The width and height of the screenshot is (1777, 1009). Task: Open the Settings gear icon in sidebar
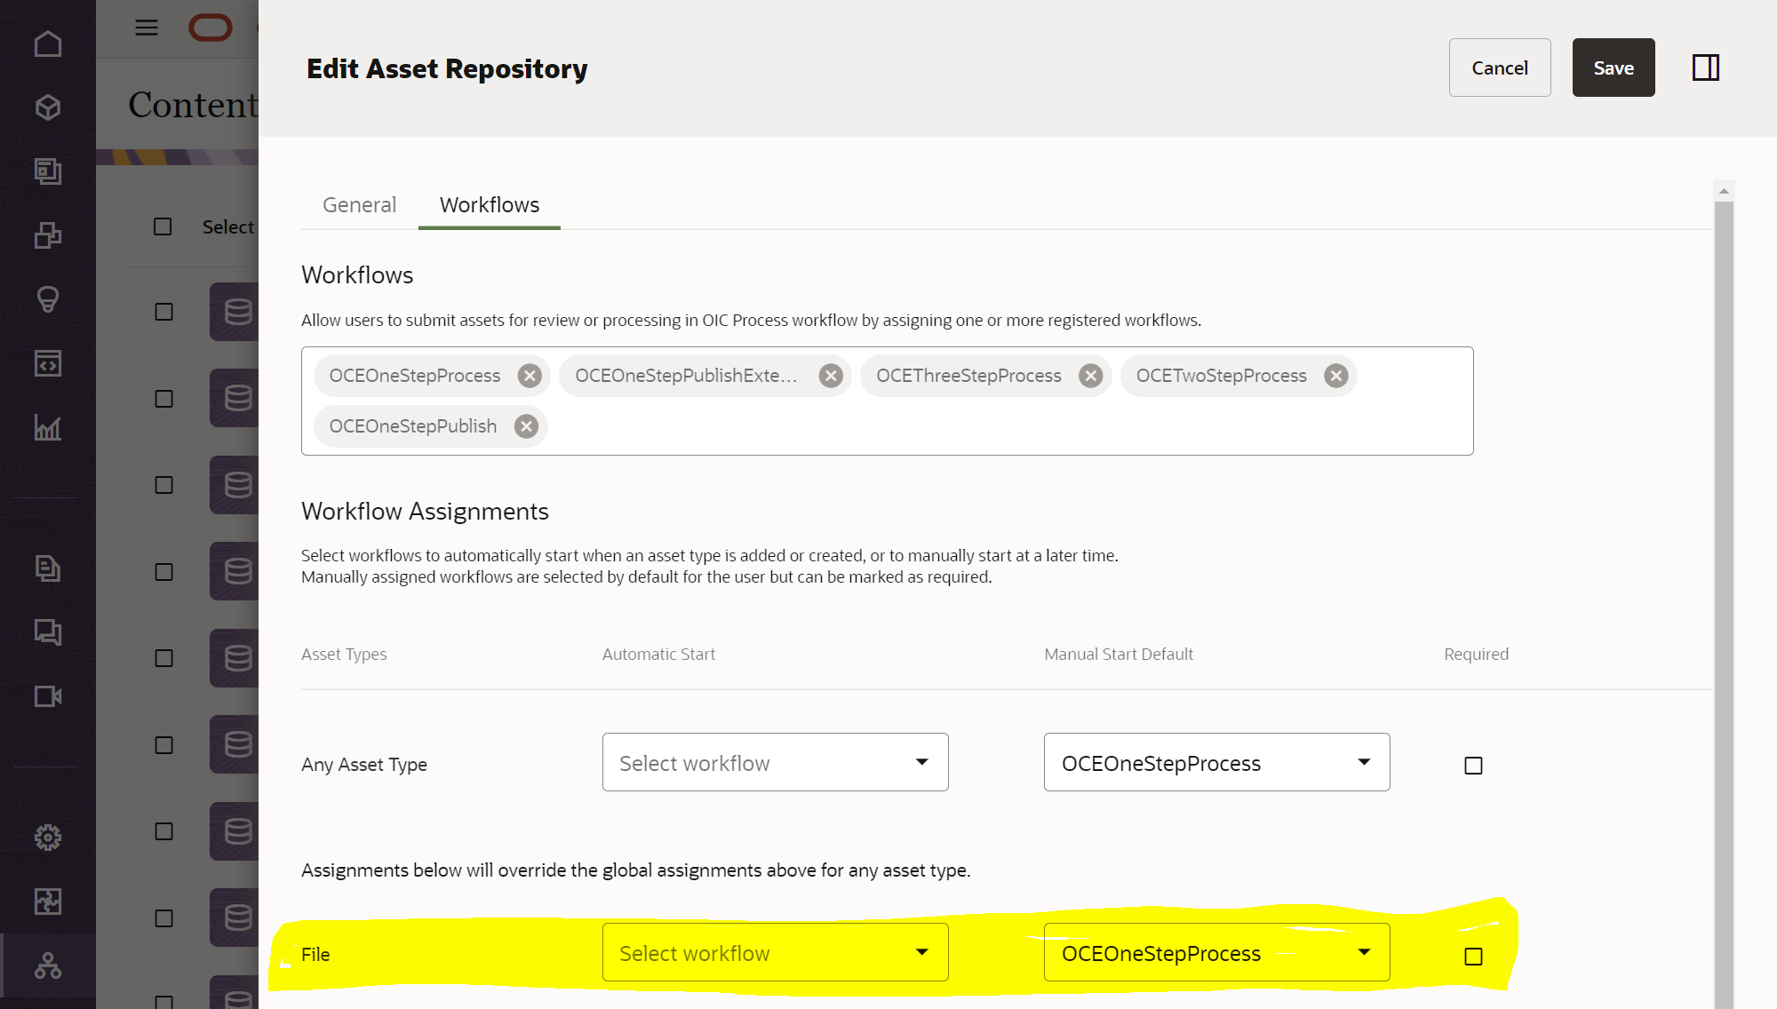48,838
